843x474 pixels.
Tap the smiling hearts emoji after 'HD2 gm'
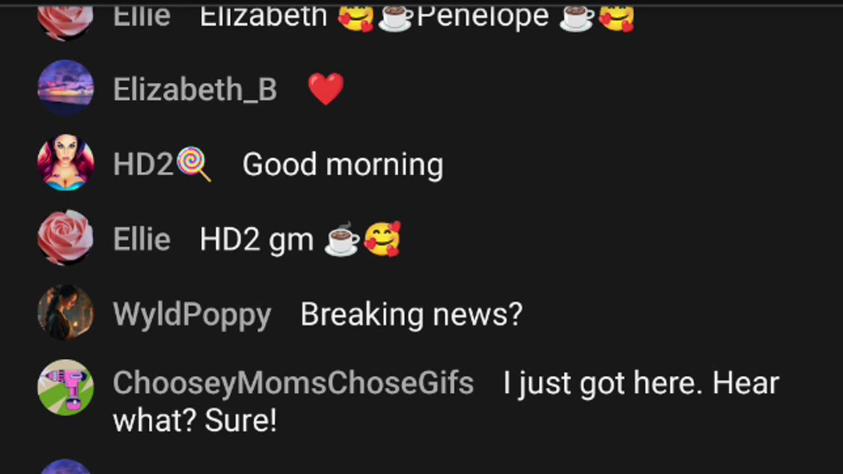pos(383,239)
